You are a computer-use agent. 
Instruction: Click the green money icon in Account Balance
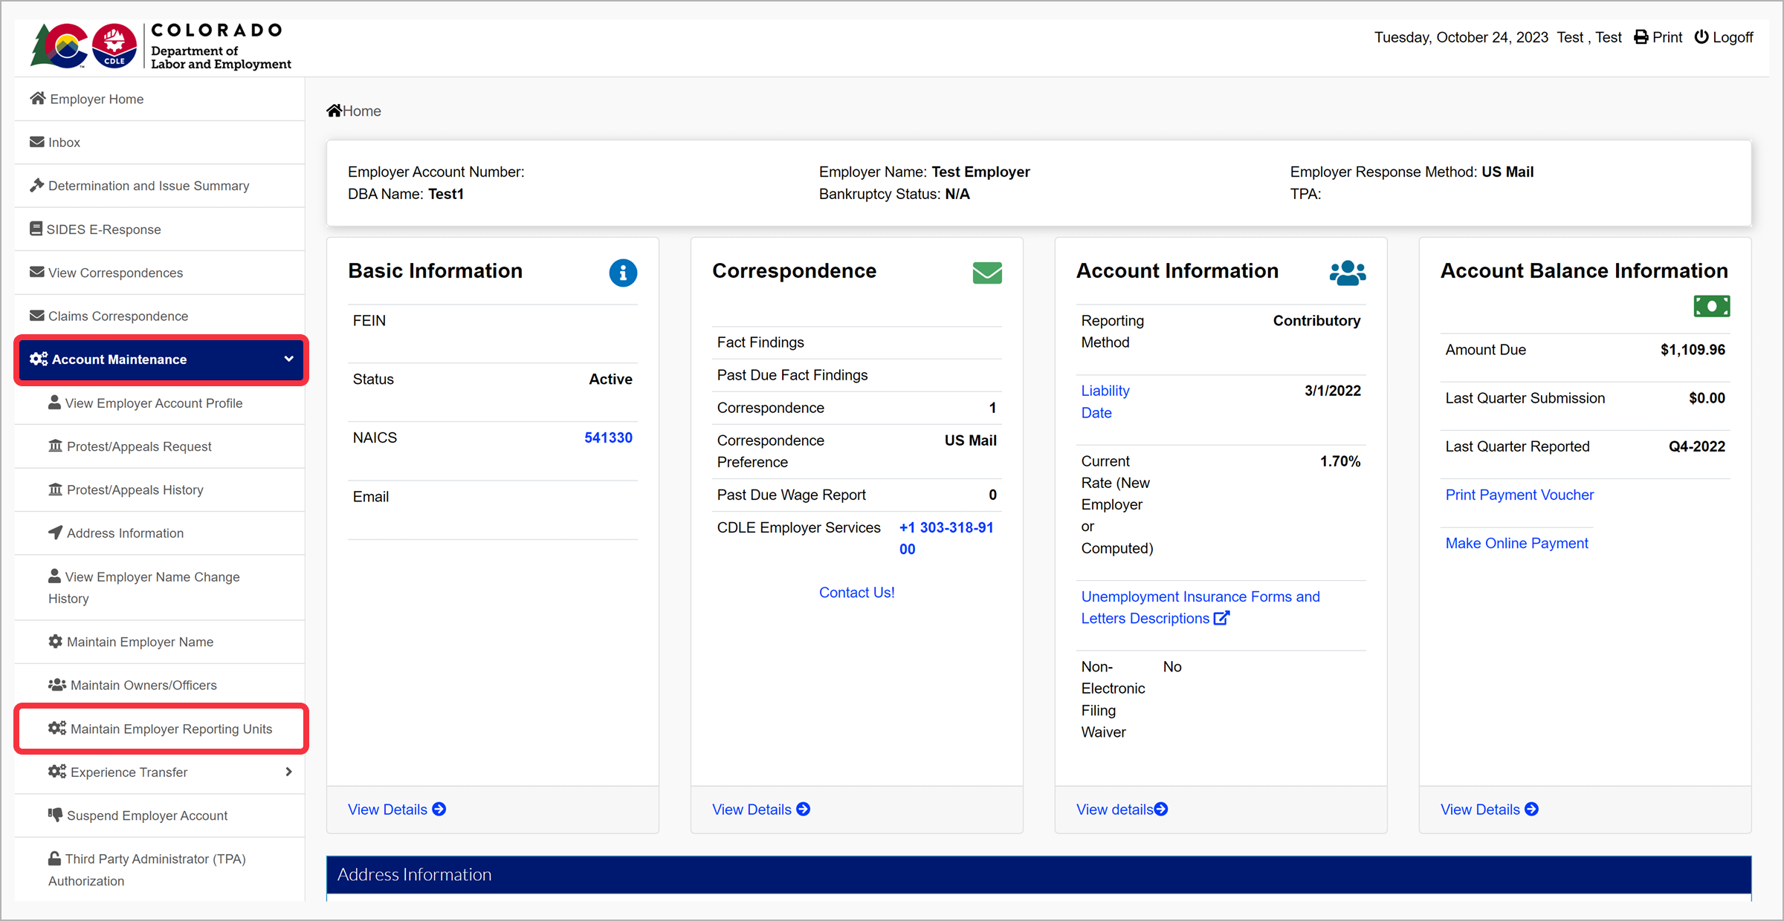[1712, 306]
